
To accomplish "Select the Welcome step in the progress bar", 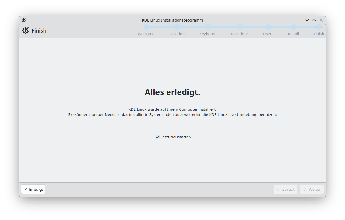I will pos(146,34).
